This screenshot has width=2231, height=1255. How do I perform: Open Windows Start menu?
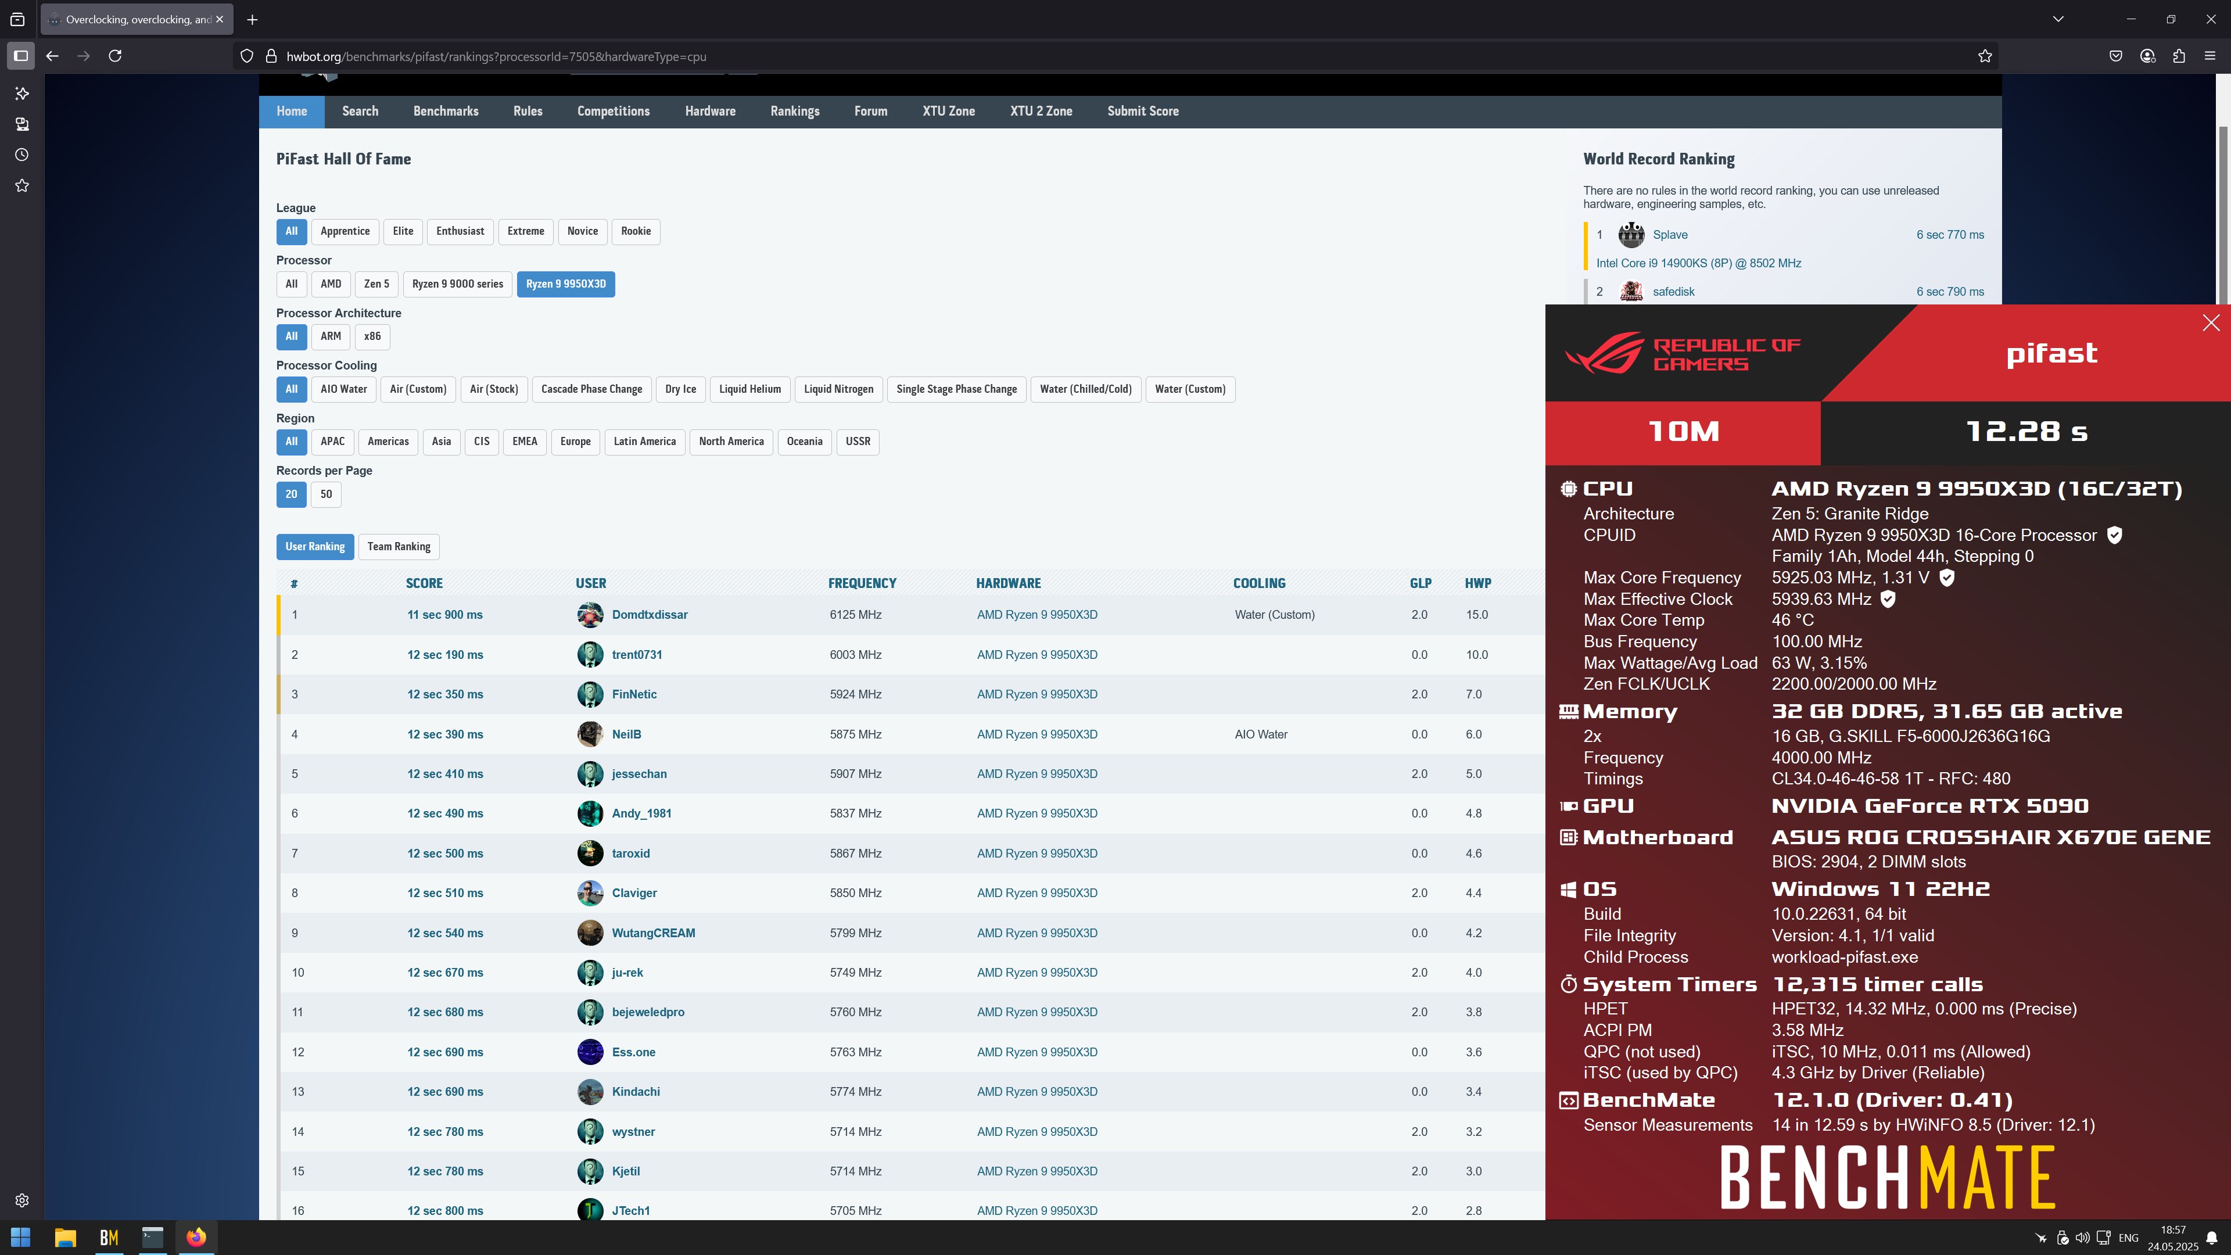coord(21,1238)
